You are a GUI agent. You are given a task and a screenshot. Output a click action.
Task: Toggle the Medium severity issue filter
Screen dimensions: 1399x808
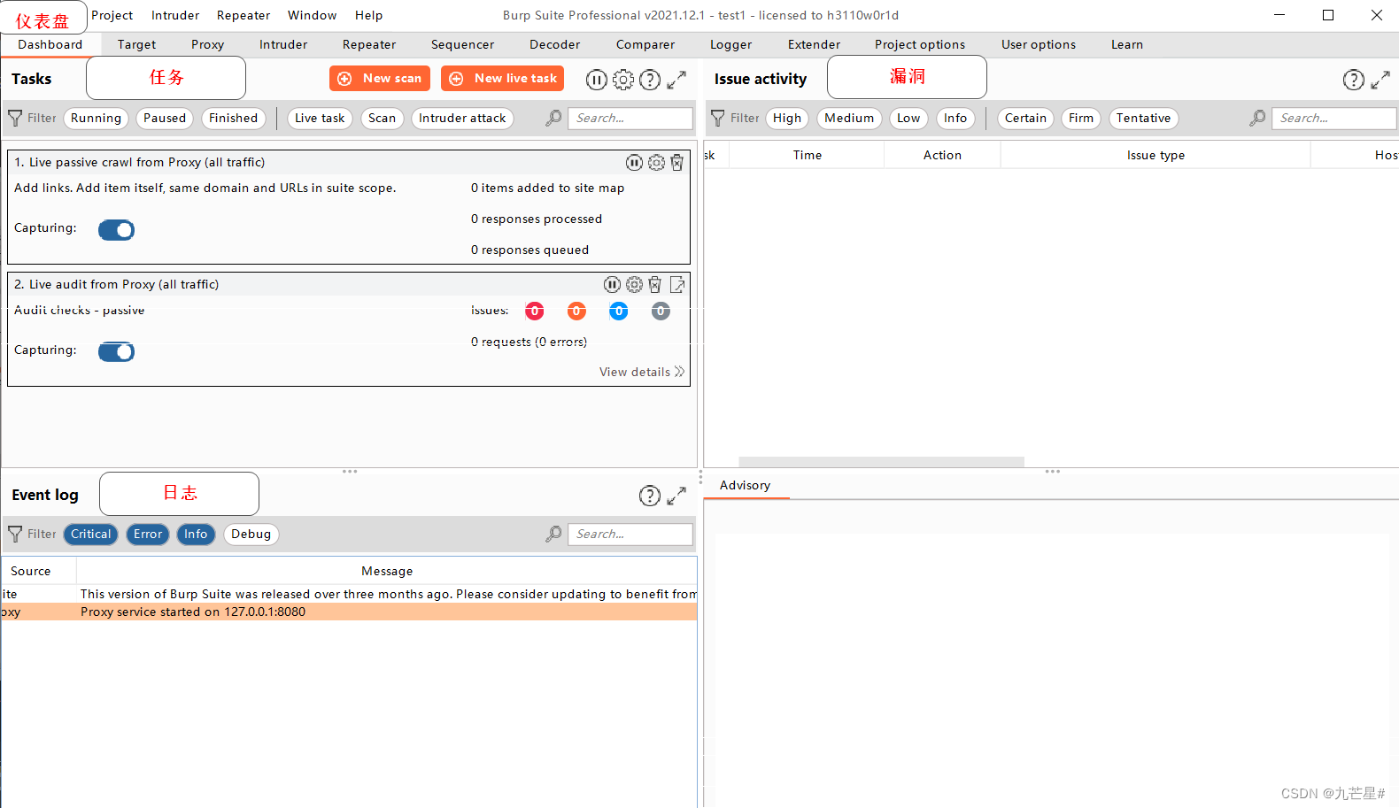tap(849, 118)
